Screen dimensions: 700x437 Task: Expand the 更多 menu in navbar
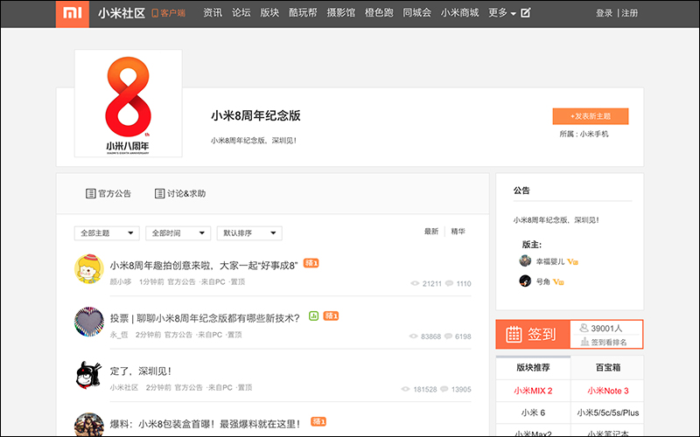tap(501, 13)
